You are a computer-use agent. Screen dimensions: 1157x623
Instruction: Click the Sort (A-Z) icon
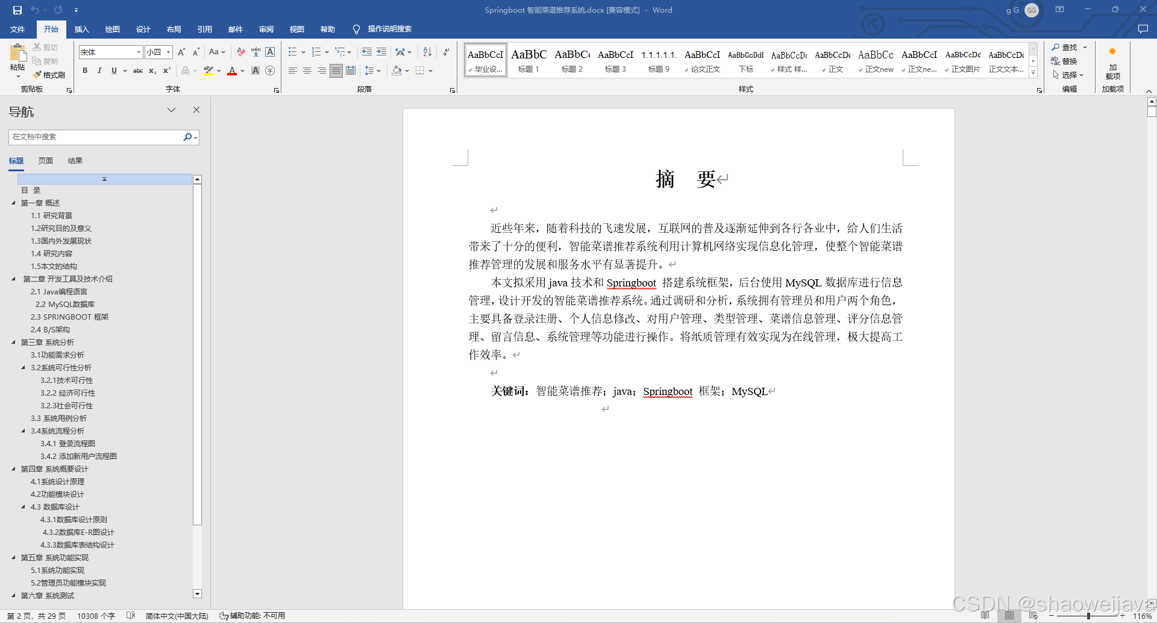[427, 52]
